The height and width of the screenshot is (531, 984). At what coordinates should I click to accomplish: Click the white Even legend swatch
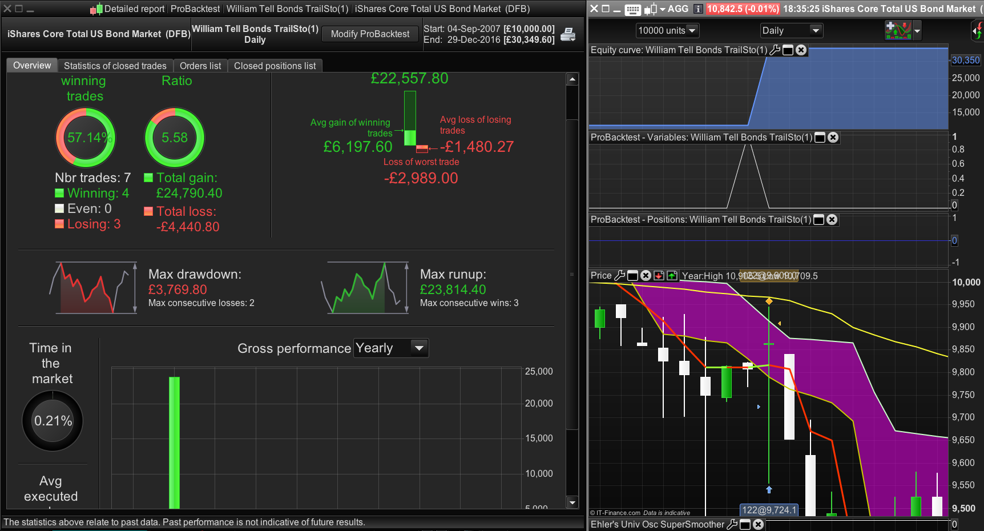(59, 208)
